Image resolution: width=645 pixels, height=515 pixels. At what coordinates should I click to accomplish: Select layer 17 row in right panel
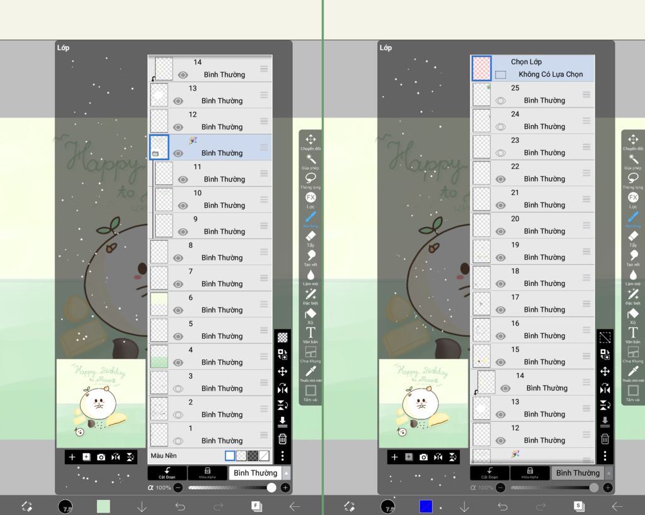point(533,304)
